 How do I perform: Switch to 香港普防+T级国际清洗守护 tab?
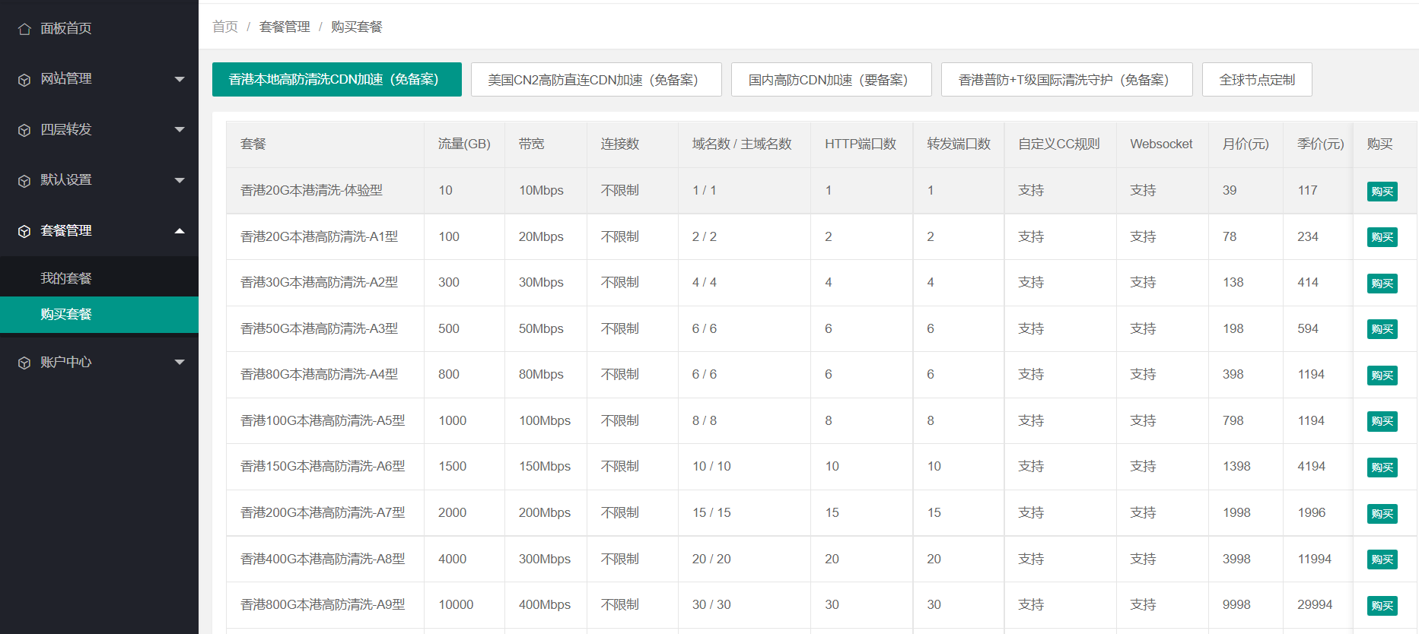[1067, 79]
